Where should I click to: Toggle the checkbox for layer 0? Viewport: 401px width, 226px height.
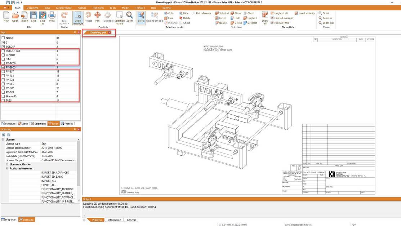pos(3,43)
